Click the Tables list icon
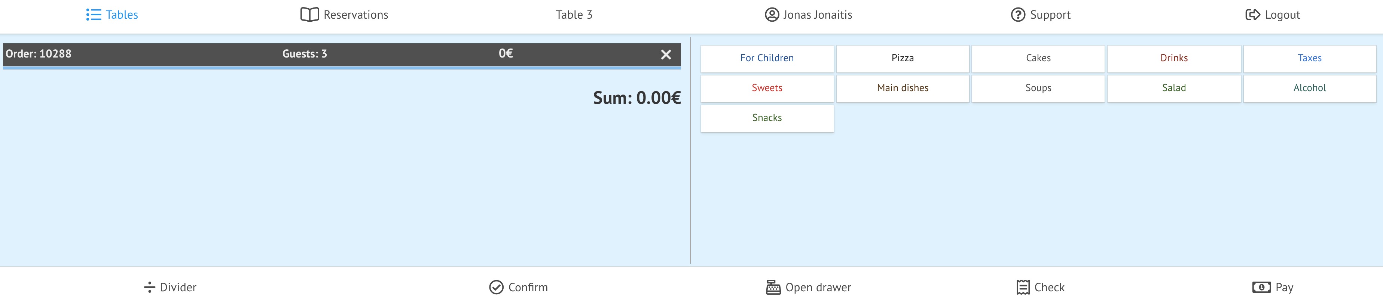Image resolution: width=1383 pixels, height=304 pixels. click(x=94, y=15)
